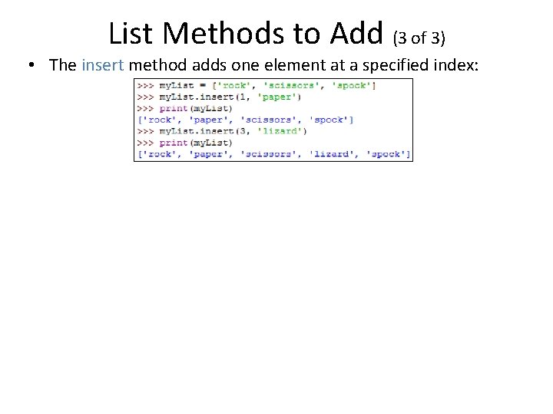The image size is (553, 414).
Task: Click the 'myList.insert(1, 'paper')' code line
Action: coord(219,97)
